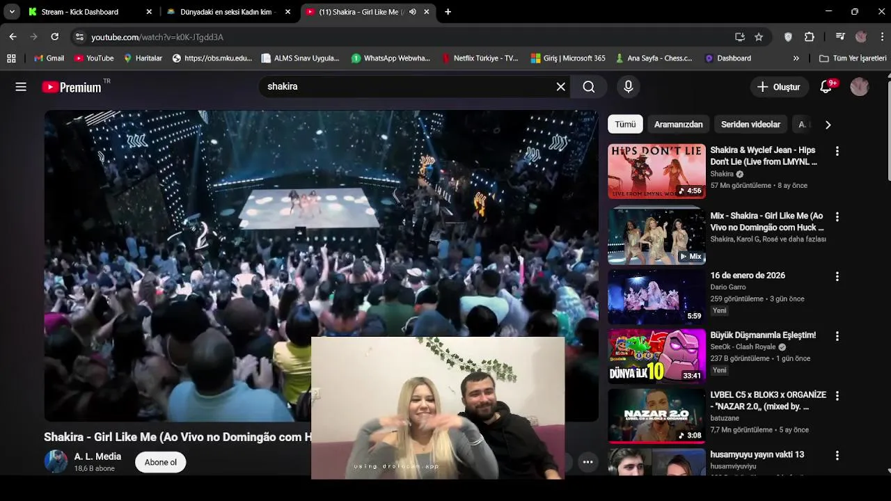Subscribe using the Abone ol button
The width and height of the screenshot is (891, 501).
tap(161, 462)
